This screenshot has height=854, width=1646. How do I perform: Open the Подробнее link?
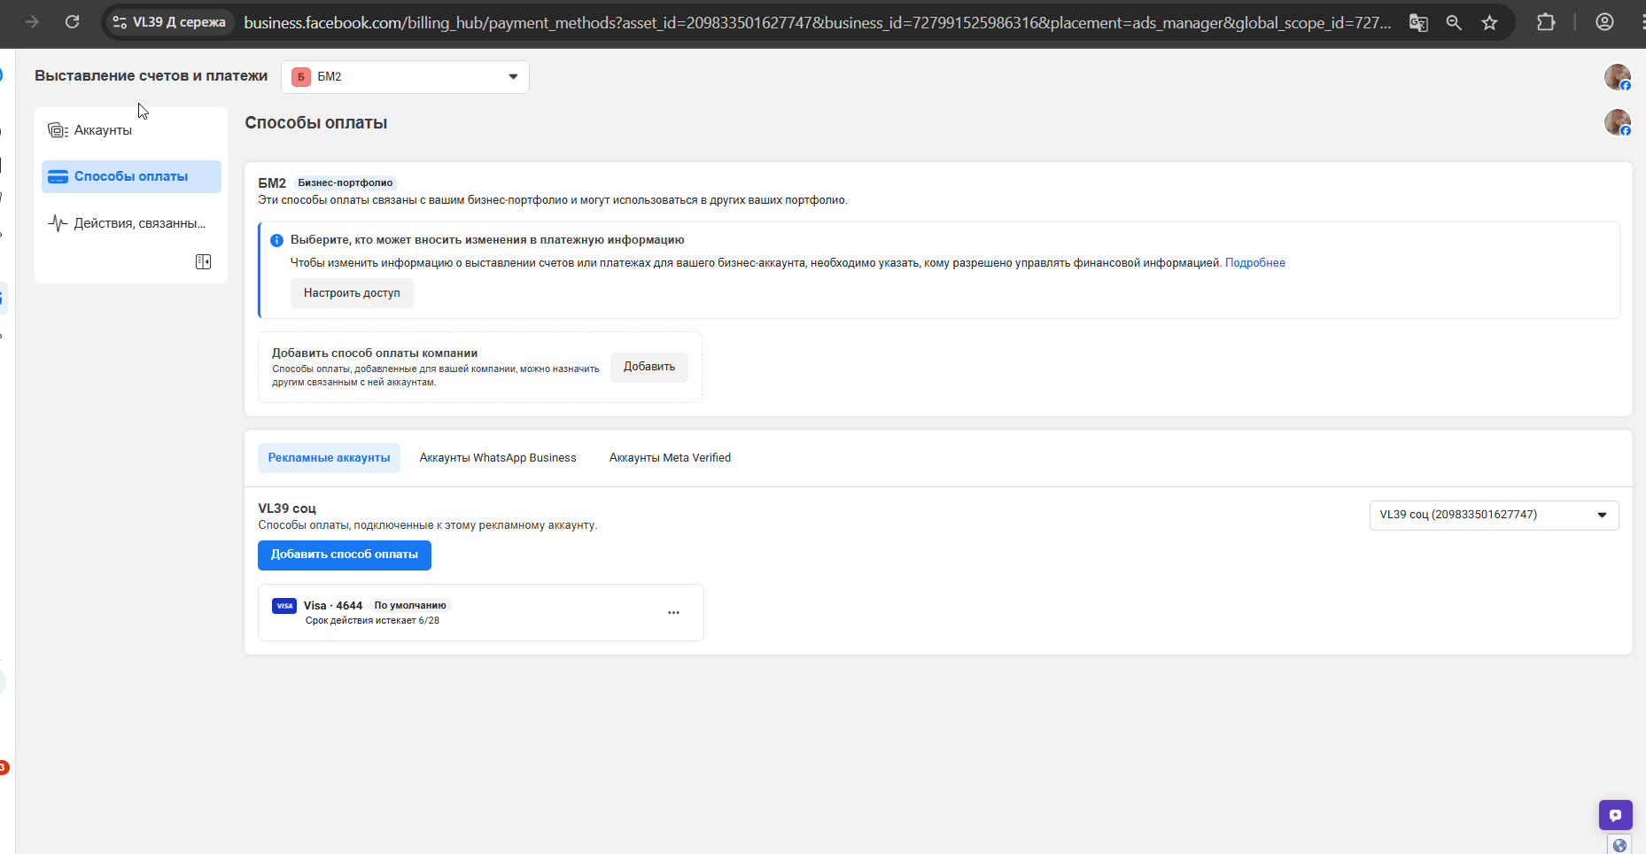point(1254,263)
